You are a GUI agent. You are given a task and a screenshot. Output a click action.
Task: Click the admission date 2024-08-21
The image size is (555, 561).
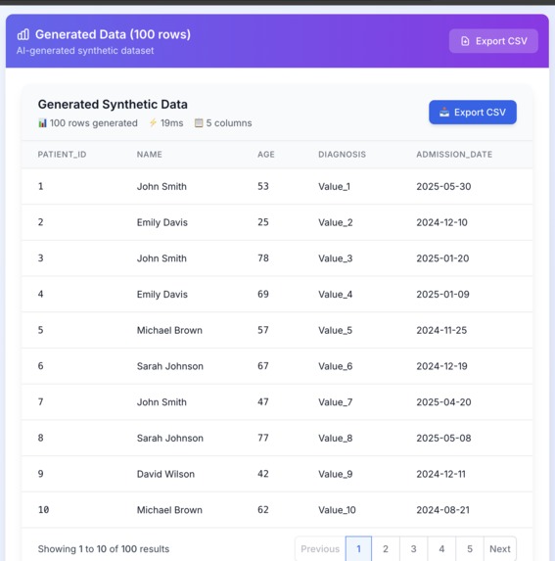pyautogui.click(x=443, y=510)
